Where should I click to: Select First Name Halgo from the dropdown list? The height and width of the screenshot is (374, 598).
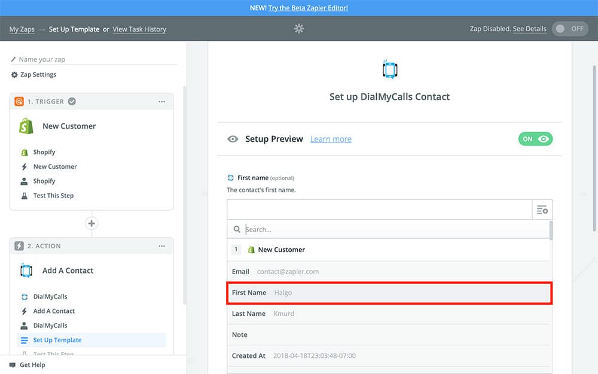coord(389,293)
